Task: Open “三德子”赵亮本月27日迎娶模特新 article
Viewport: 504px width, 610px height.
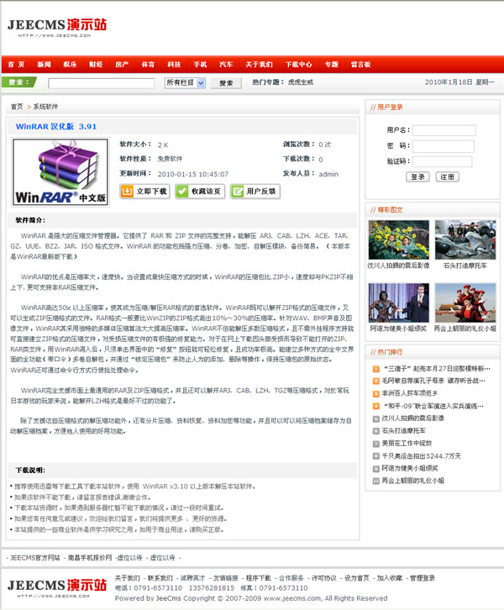Action: (437, 368)
